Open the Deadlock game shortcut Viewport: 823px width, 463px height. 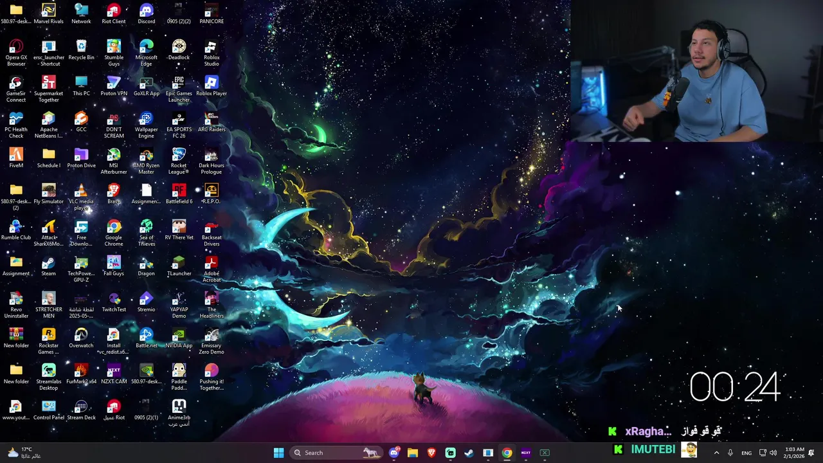pyautogui.click(x=179, y=50)
